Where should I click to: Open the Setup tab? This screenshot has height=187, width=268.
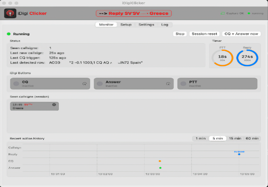(x=126, y=24)
